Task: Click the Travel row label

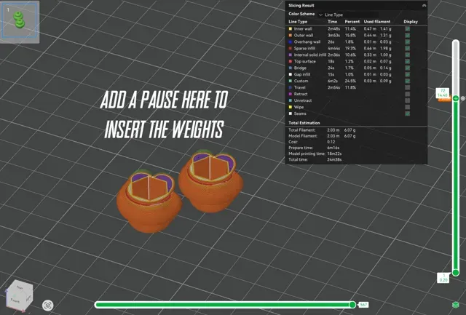Action: tap(299, 87)
